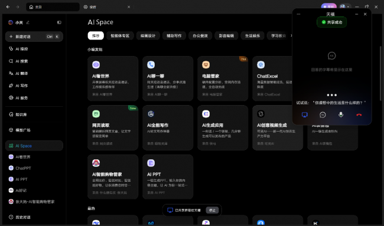
Task: Open ChatPPT sidebar shortcut
Action: pos(34,168)
